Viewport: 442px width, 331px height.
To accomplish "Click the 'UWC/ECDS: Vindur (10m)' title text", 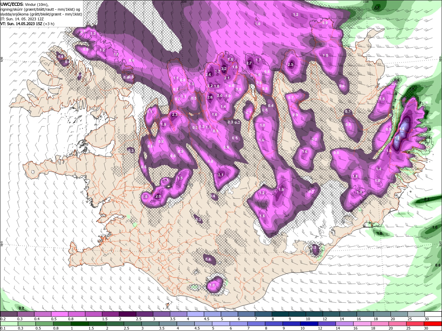I will (x=24, y=4).
